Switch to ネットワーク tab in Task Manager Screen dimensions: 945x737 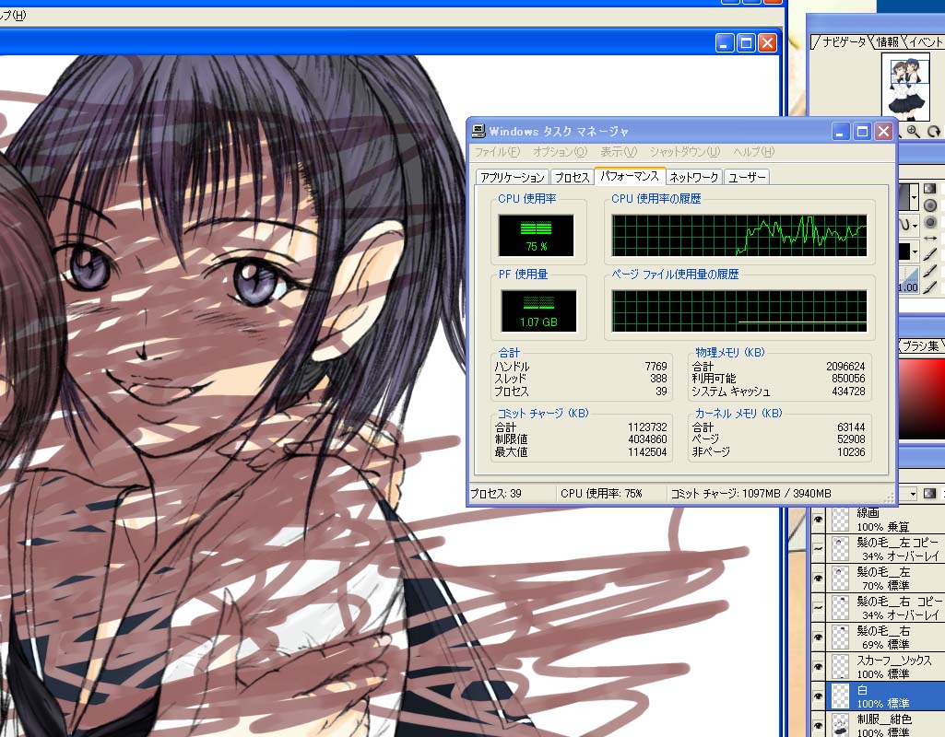[693, 177]
